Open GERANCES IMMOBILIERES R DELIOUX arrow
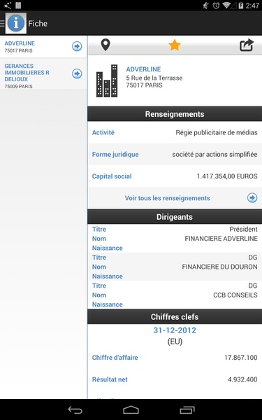The image size is (262, 420). 77,73
